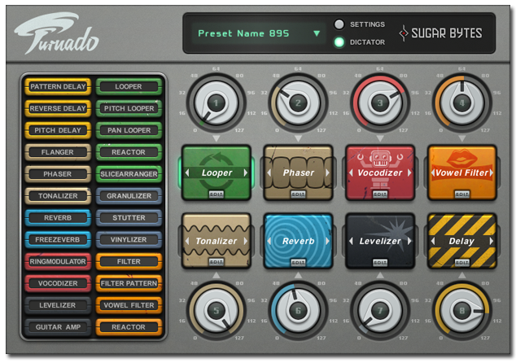Viewport: 516px width, 363px height.
Task: Click knob 2 above Phaser
Action: (x=298, y=103)
